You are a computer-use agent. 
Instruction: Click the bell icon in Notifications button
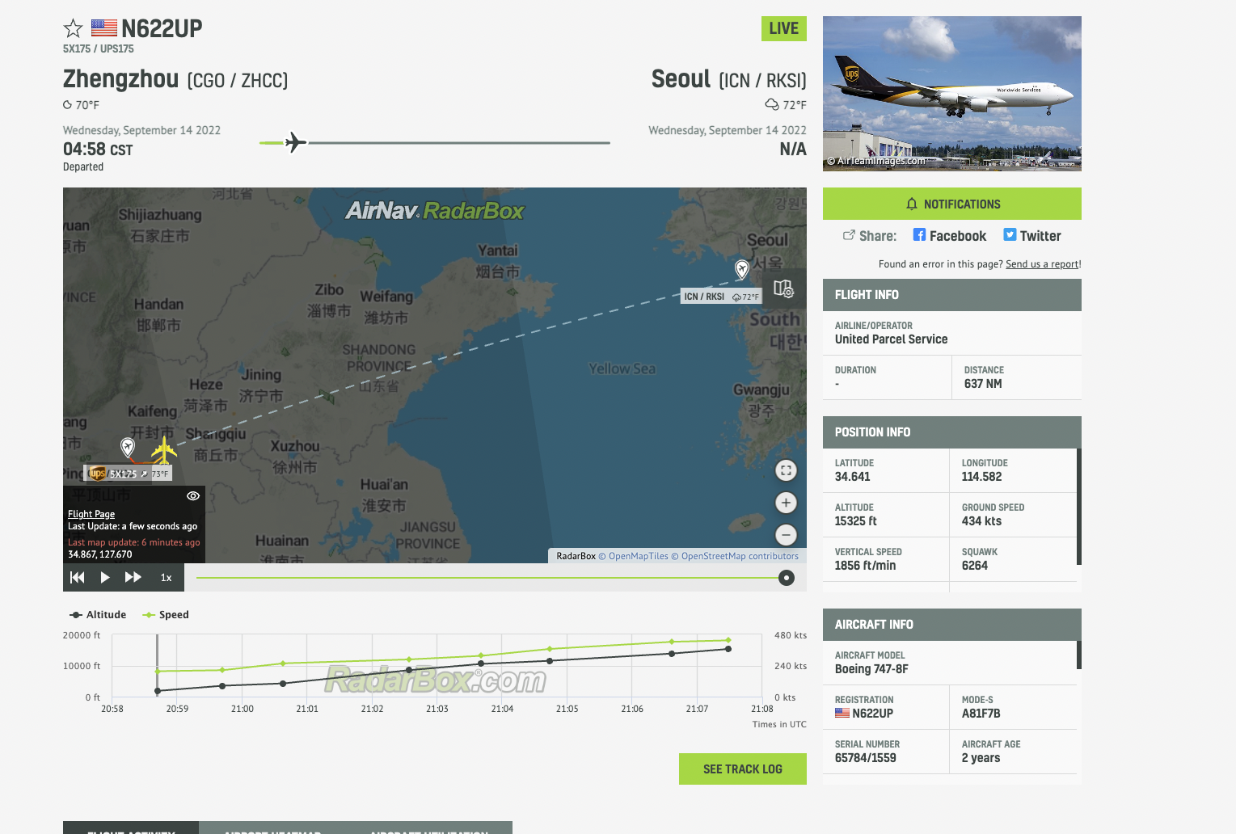click(912, 204)
